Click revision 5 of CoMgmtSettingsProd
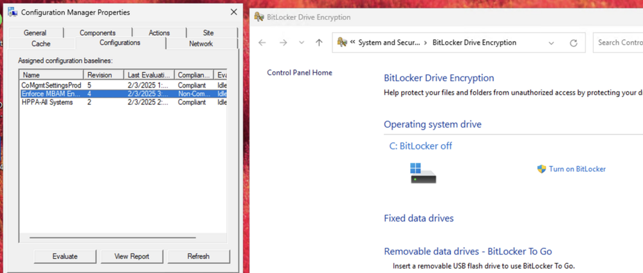Image resolution: width=643 pixels, height=273 pixels. (89, 85)
